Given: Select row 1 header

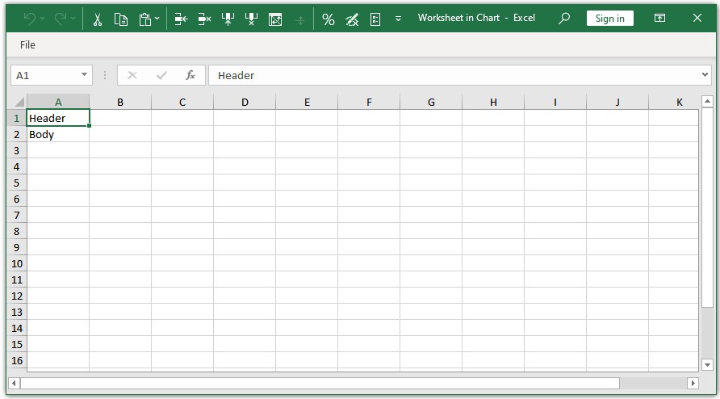Looking at the screenshot, I should pos(17,118).
